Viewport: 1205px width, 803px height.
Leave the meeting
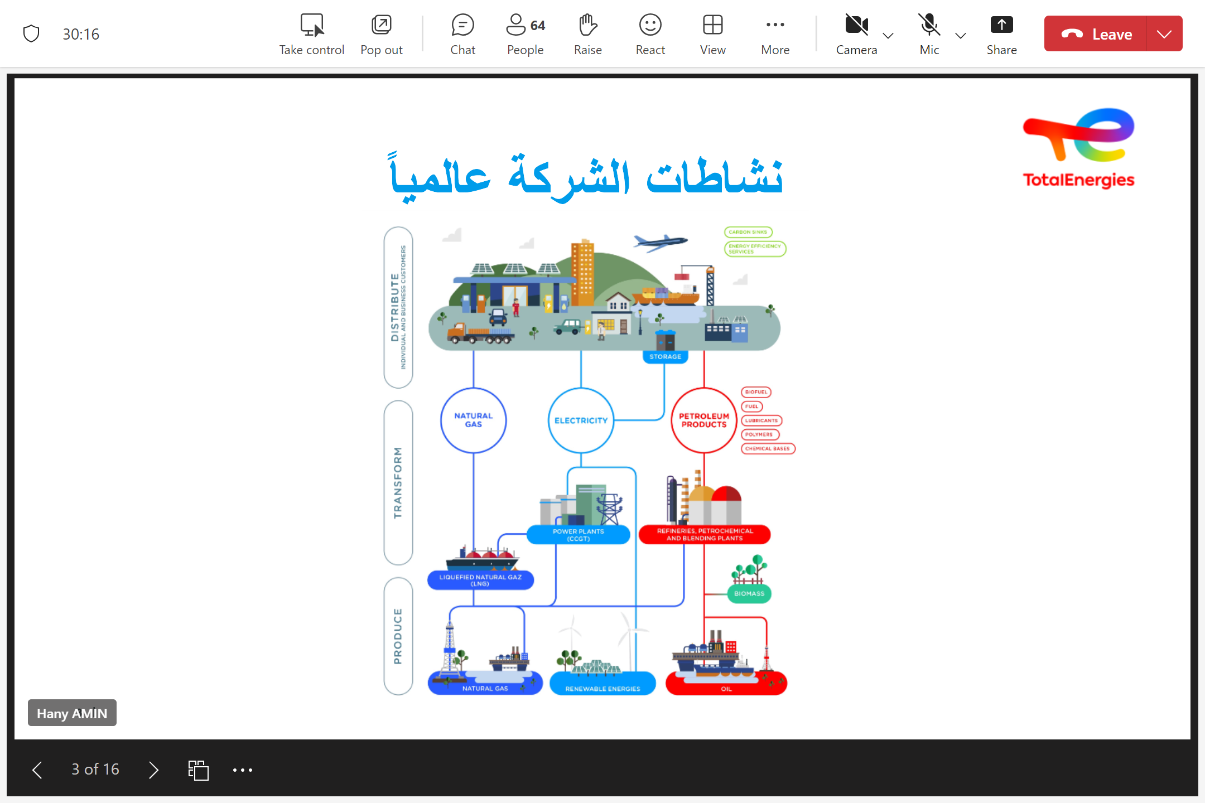coord(1096,34)
